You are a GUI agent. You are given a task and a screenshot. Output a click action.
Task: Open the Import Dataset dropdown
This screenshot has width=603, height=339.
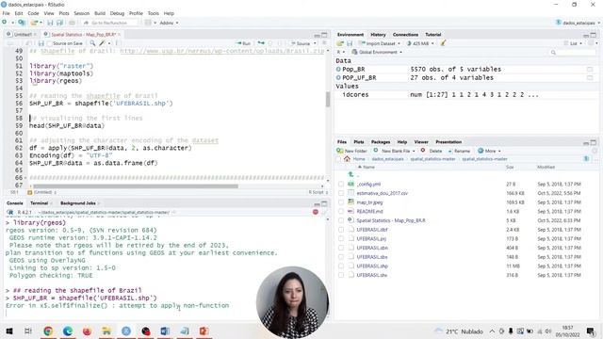[379, 43]
